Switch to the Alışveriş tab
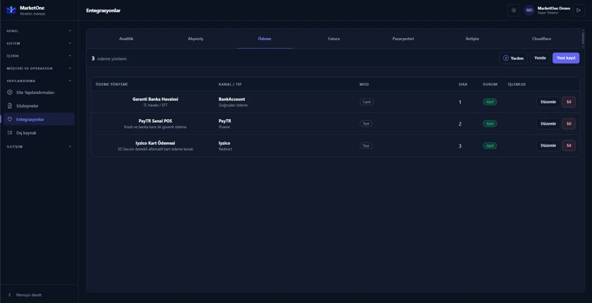592x303 pixels. pyautogui.click(x=195, y=39)
